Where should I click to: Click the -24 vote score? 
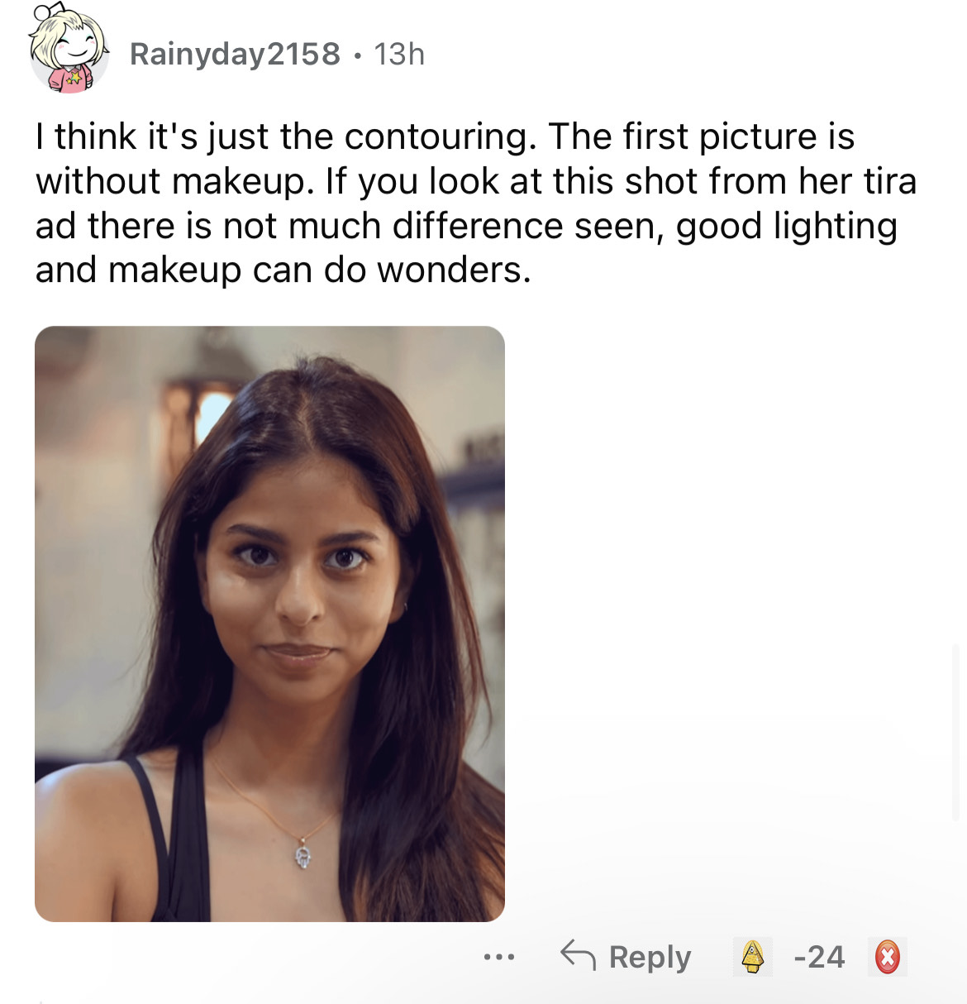(x=819, y=957)
